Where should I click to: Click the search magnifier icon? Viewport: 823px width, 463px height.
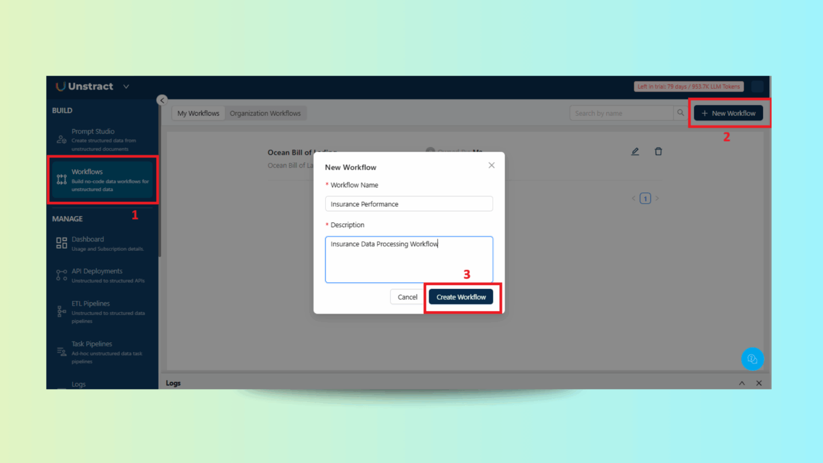(x=680, y=113)
